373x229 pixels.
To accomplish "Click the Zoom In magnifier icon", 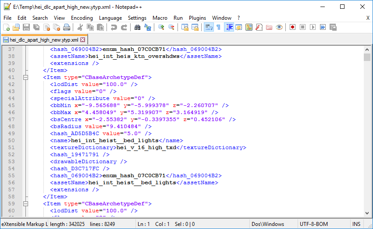I will pos(161,27).
